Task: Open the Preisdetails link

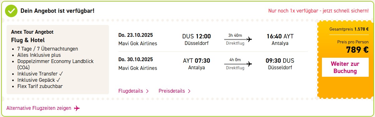Action: click(x=172, y=91)
